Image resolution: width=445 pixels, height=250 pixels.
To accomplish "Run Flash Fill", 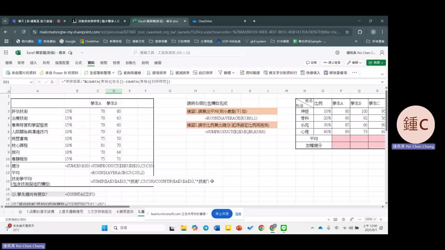I will 310,73.
